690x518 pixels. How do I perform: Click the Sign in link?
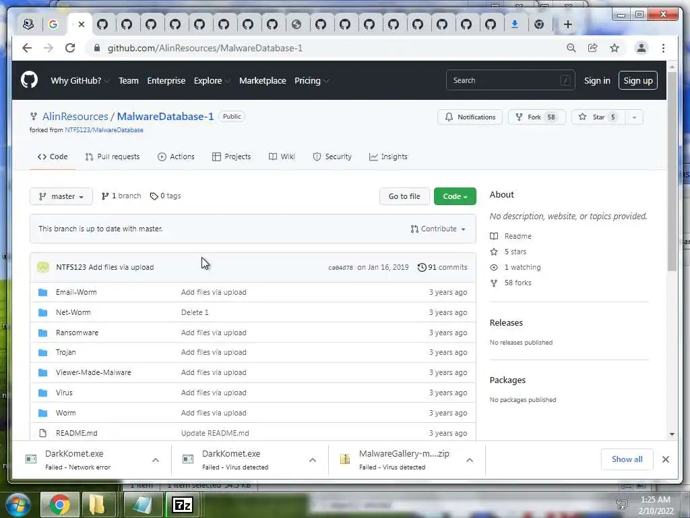coord(597,81)
